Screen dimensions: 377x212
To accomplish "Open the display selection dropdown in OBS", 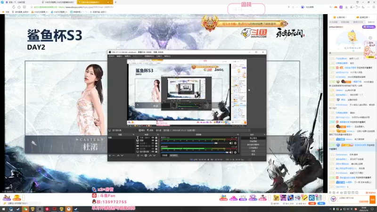I will (x=206, y=130).
